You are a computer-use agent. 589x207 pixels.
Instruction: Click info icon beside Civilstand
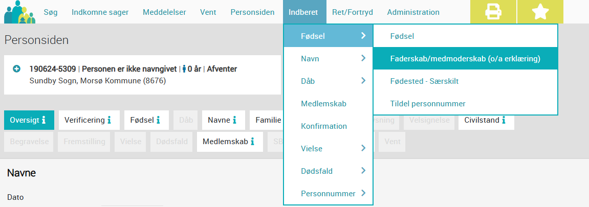point(504,120)
